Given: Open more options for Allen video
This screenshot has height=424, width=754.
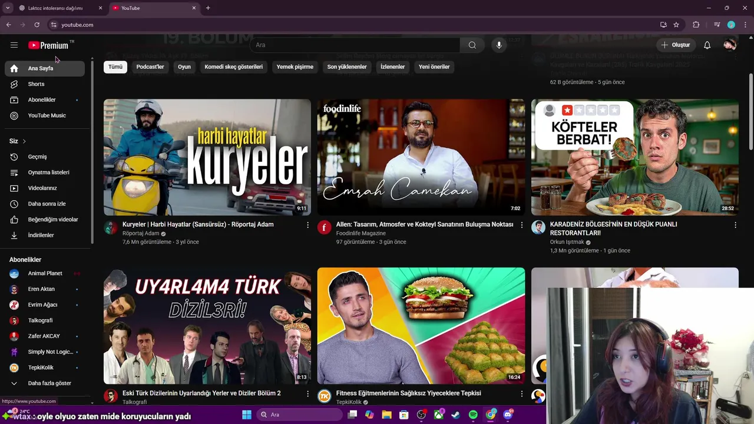Looking at the screenshot, I should click(521, 225).
